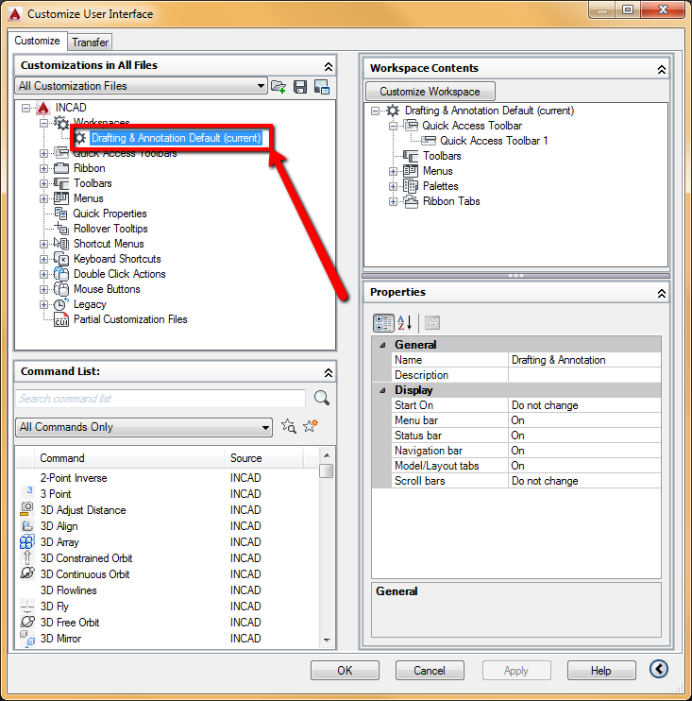692x701 pixels.
Task: Click the 3D Array command icon
Action: (27, 542)
